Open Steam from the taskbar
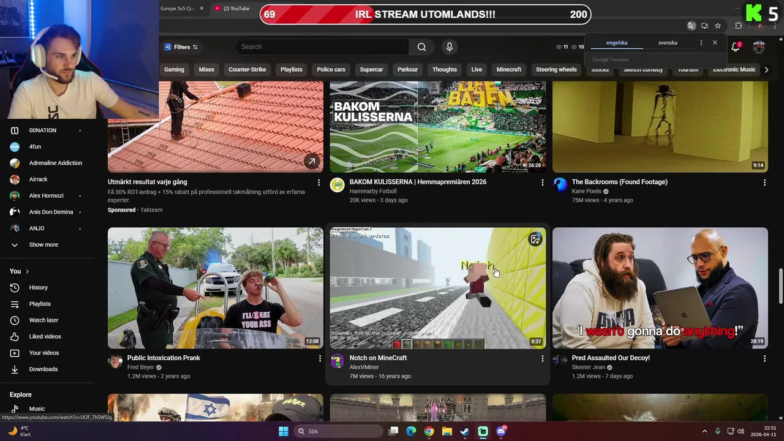784x441 pixels. click(465, 431)
